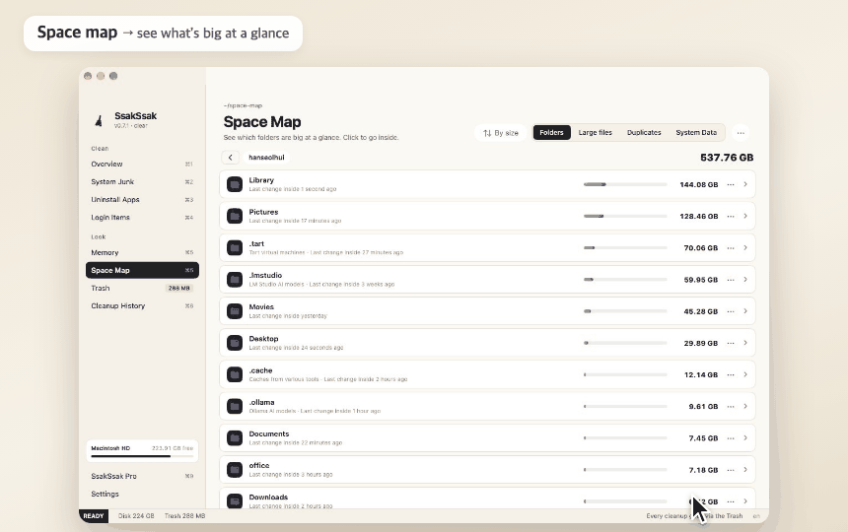Screen dimensions: 848x532
Task: Open more options for office row
Action: pyautogui.click(x=731, y=470)
